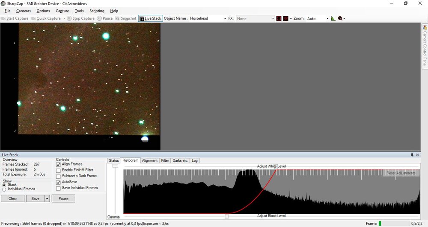Open the Object Name dropdown

[x=225, y=19]
